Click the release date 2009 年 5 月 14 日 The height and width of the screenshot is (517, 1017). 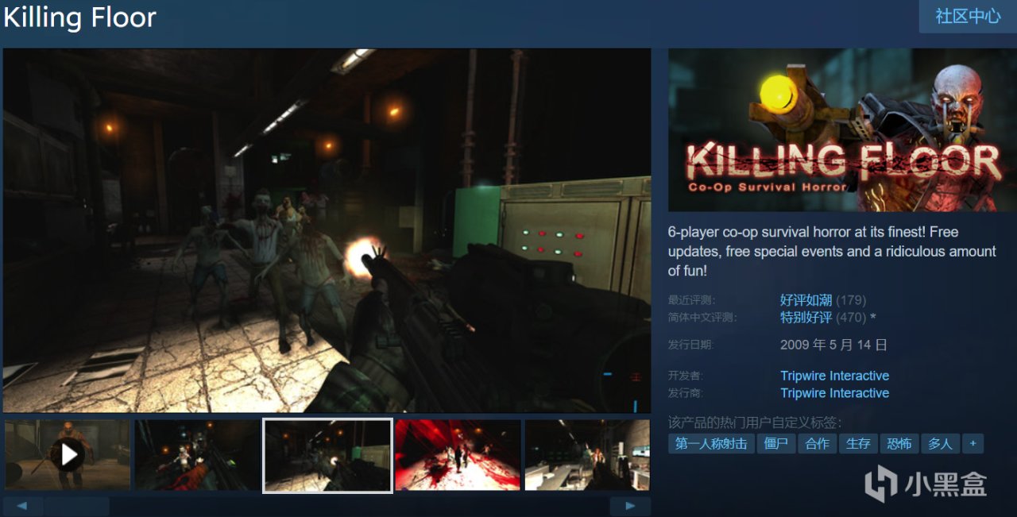coord(833,345)
